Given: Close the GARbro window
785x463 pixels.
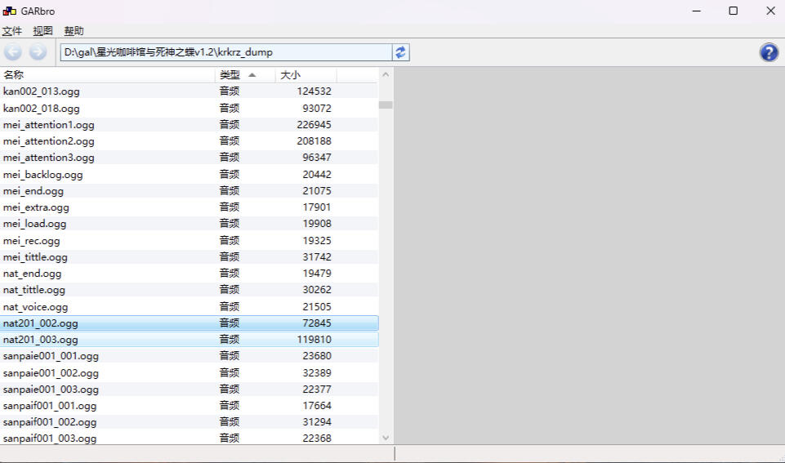Looking at the screenshot, I should (770, 11).
